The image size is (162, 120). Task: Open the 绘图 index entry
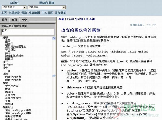tap(8, 53)
